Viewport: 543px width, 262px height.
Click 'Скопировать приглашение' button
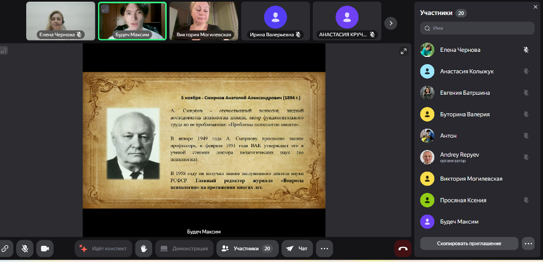469,243
